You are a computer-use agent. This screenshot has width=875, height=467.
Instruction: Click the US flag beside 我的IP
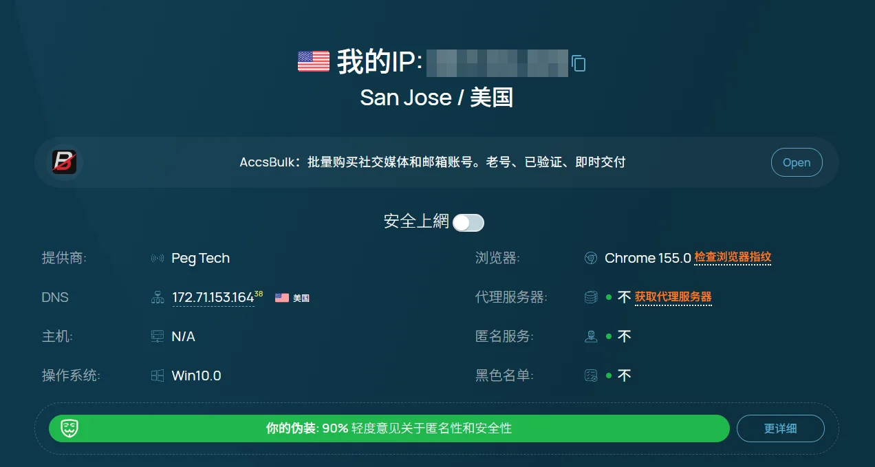coord(314,61)
